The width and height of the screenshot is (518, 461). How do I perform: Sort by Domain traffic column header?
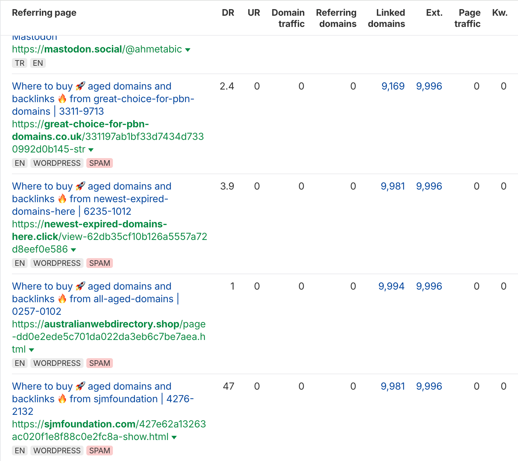[288, 18]
